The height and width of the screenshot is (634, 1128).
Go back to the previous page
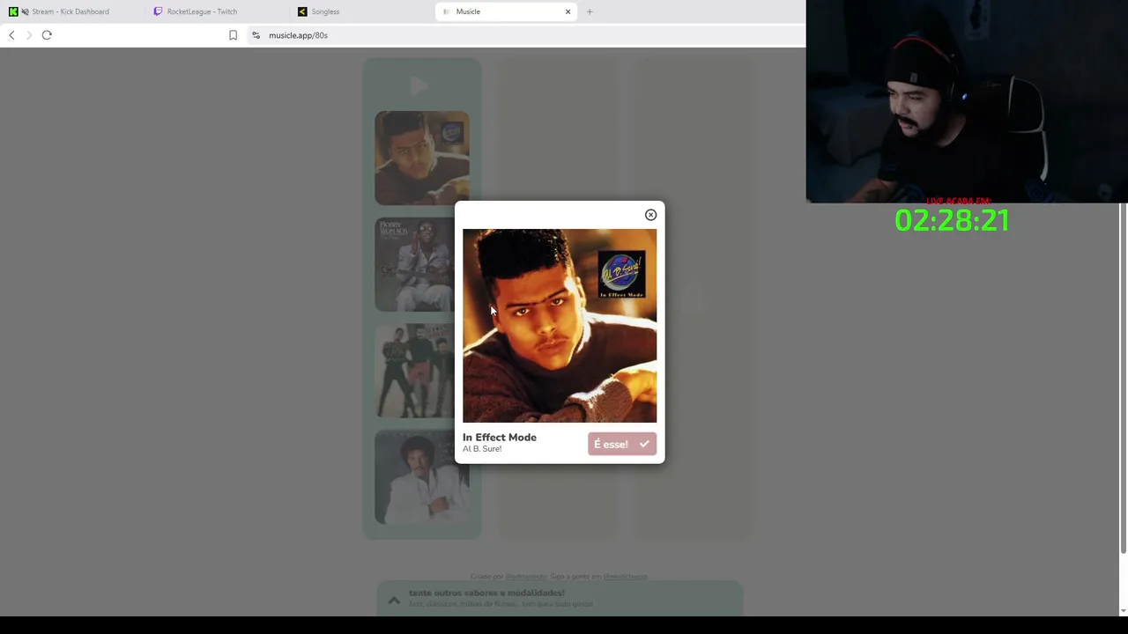pos(11,35)
